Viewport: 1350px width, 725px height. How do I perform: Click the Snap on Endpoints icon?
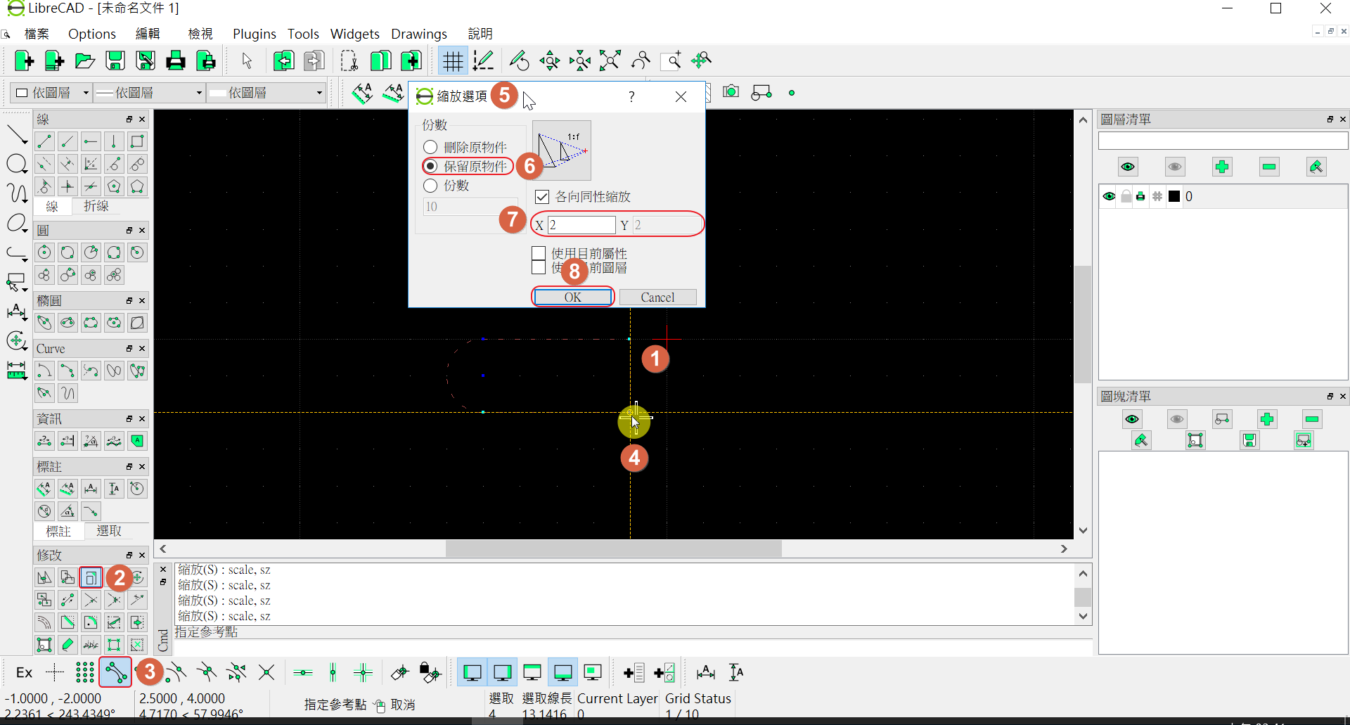115,673
